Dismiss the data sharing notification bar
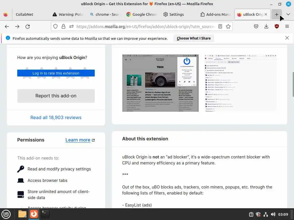 287,38
